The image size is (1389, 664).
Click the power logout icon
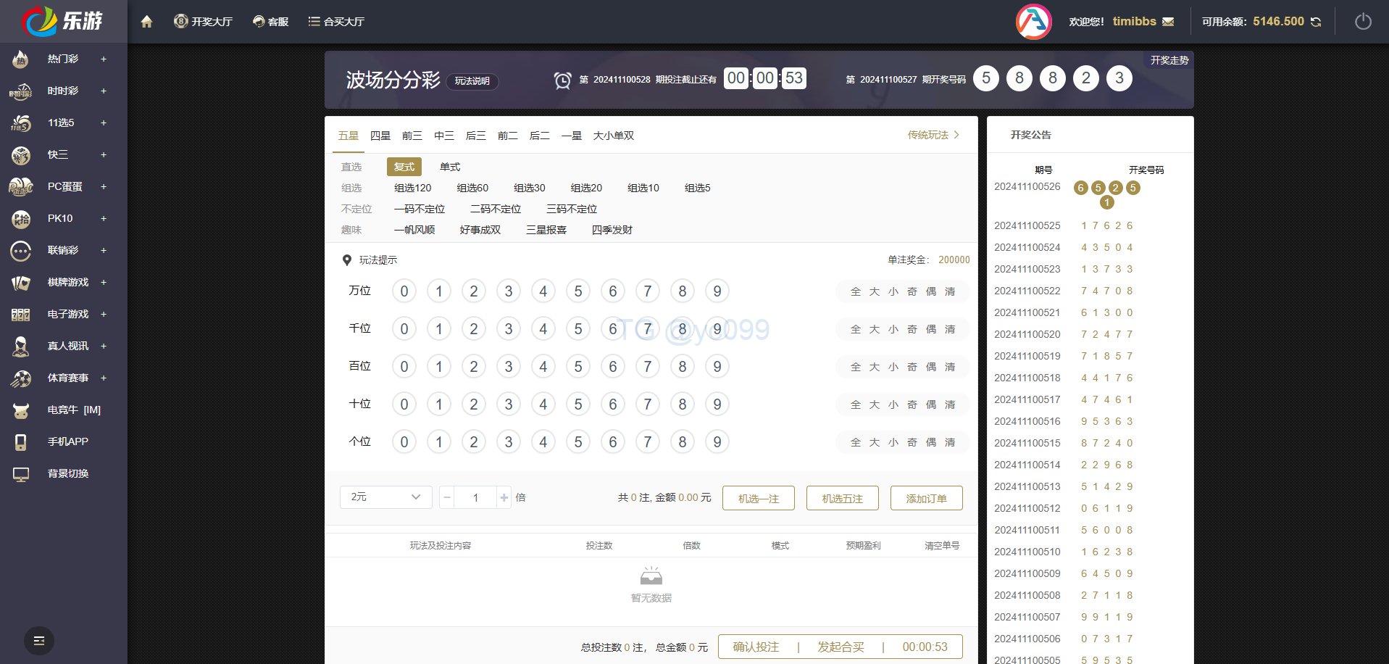click(x=1362, y=22)
